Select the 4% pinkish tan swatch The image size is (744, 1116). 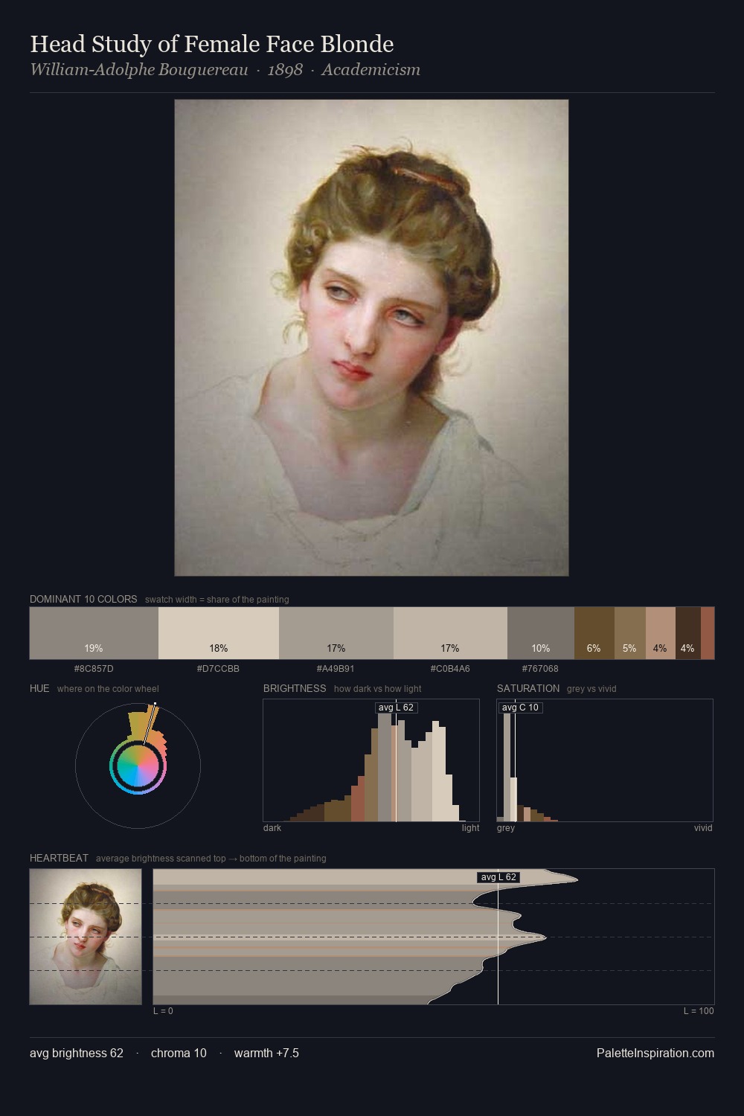(661, 633)
